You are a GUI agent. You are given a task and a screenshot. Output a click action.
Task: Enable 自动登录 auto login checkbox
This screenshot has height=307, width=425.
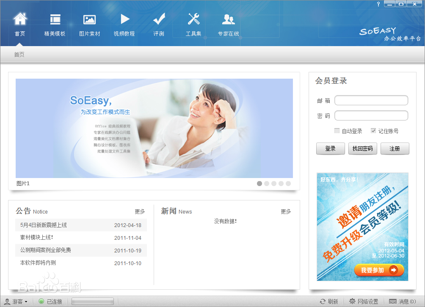(x=337, y=131)
